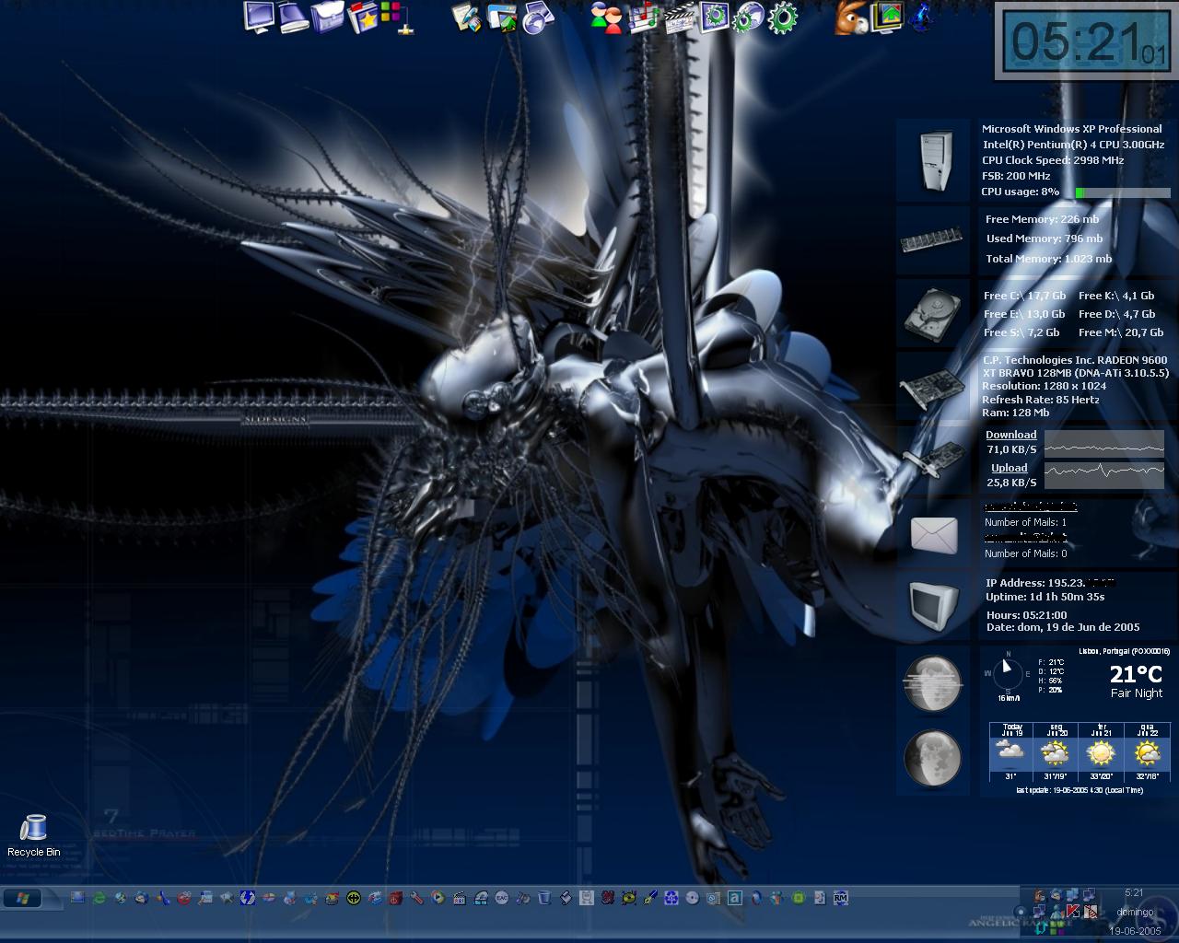Click the hard disk drive widget icon
1179x943 pixels.
pyautogui.click(x=933, y=313)
